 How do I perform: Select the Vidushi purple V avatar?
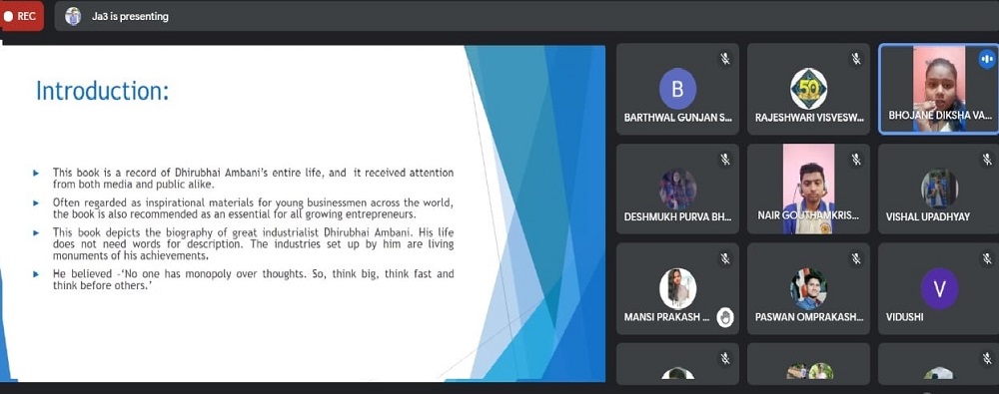[939, 288]
